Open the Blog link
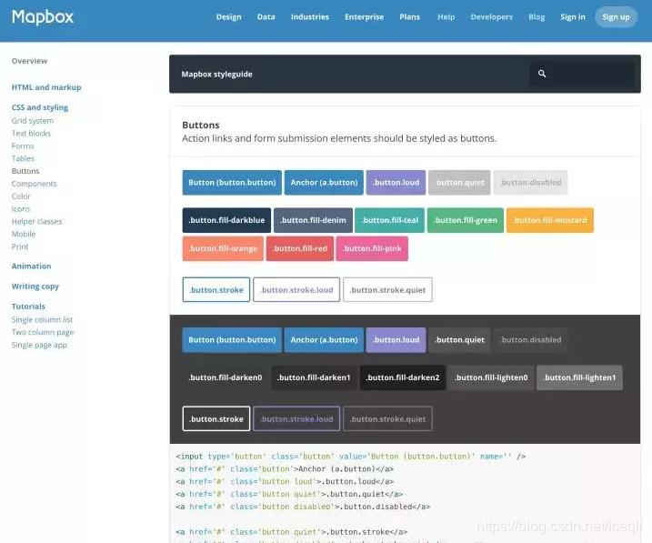This screenshot has height=543, width=652. [537, 17]
